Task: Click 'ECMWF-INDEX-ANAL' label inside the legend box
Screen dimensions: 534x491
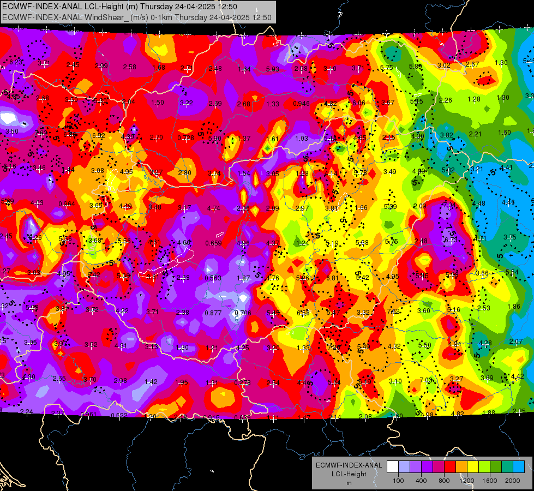Action: point(349,465)
